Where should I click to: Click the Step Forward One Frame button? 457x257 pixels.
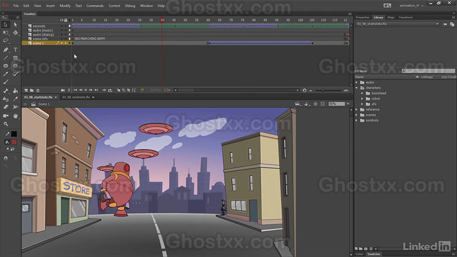point(91,90)
